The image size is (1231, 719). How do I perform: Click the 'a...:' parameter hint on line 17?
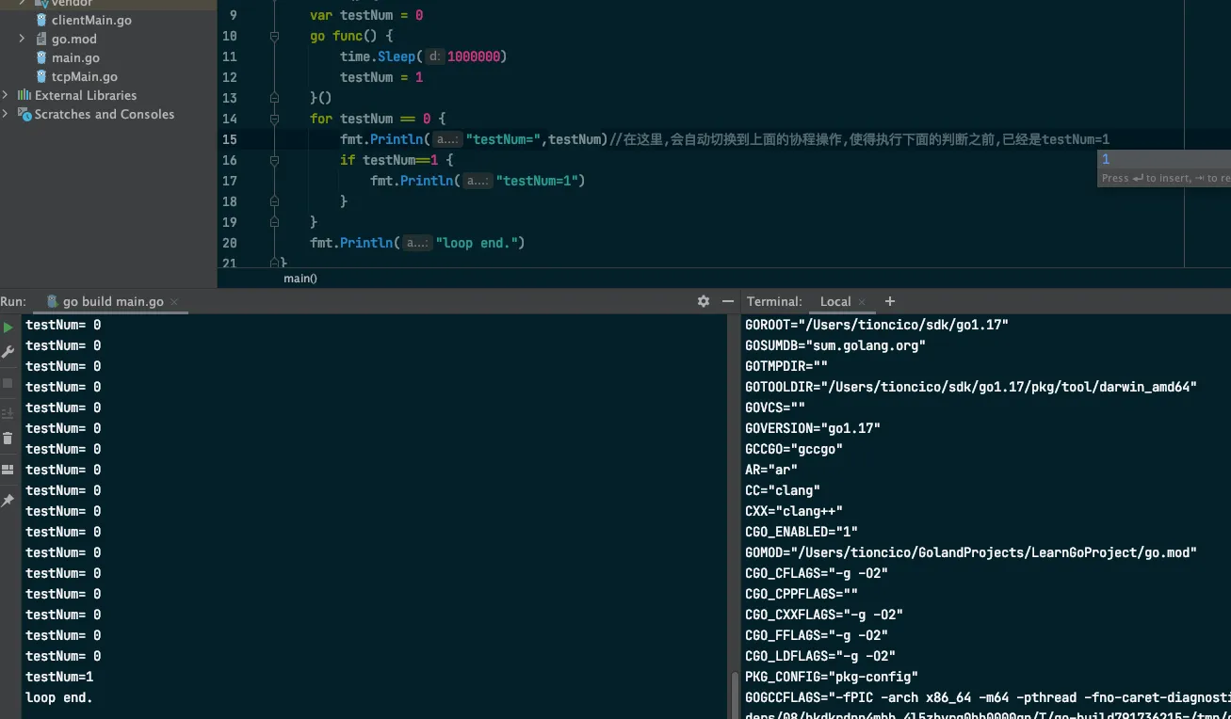click(478, 181)
